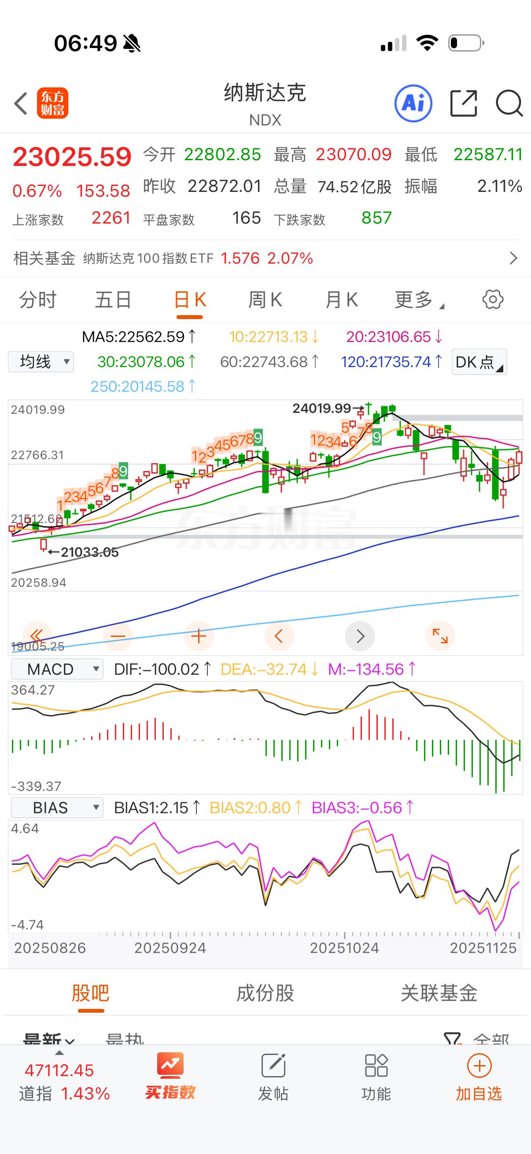The image size is (531, 1154).
Task: Tap the 全部 filter label
Action: point(491,1039)
